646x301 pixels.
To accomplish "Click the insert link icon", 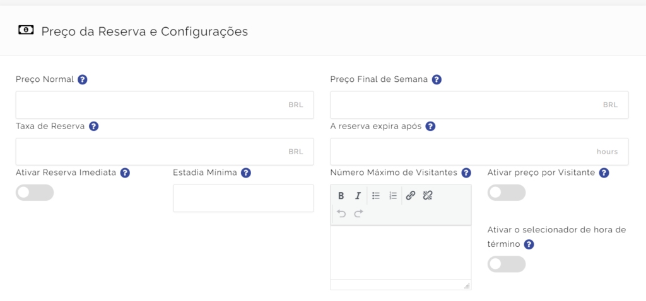I will pyautogui.click(x=410, y=196).
